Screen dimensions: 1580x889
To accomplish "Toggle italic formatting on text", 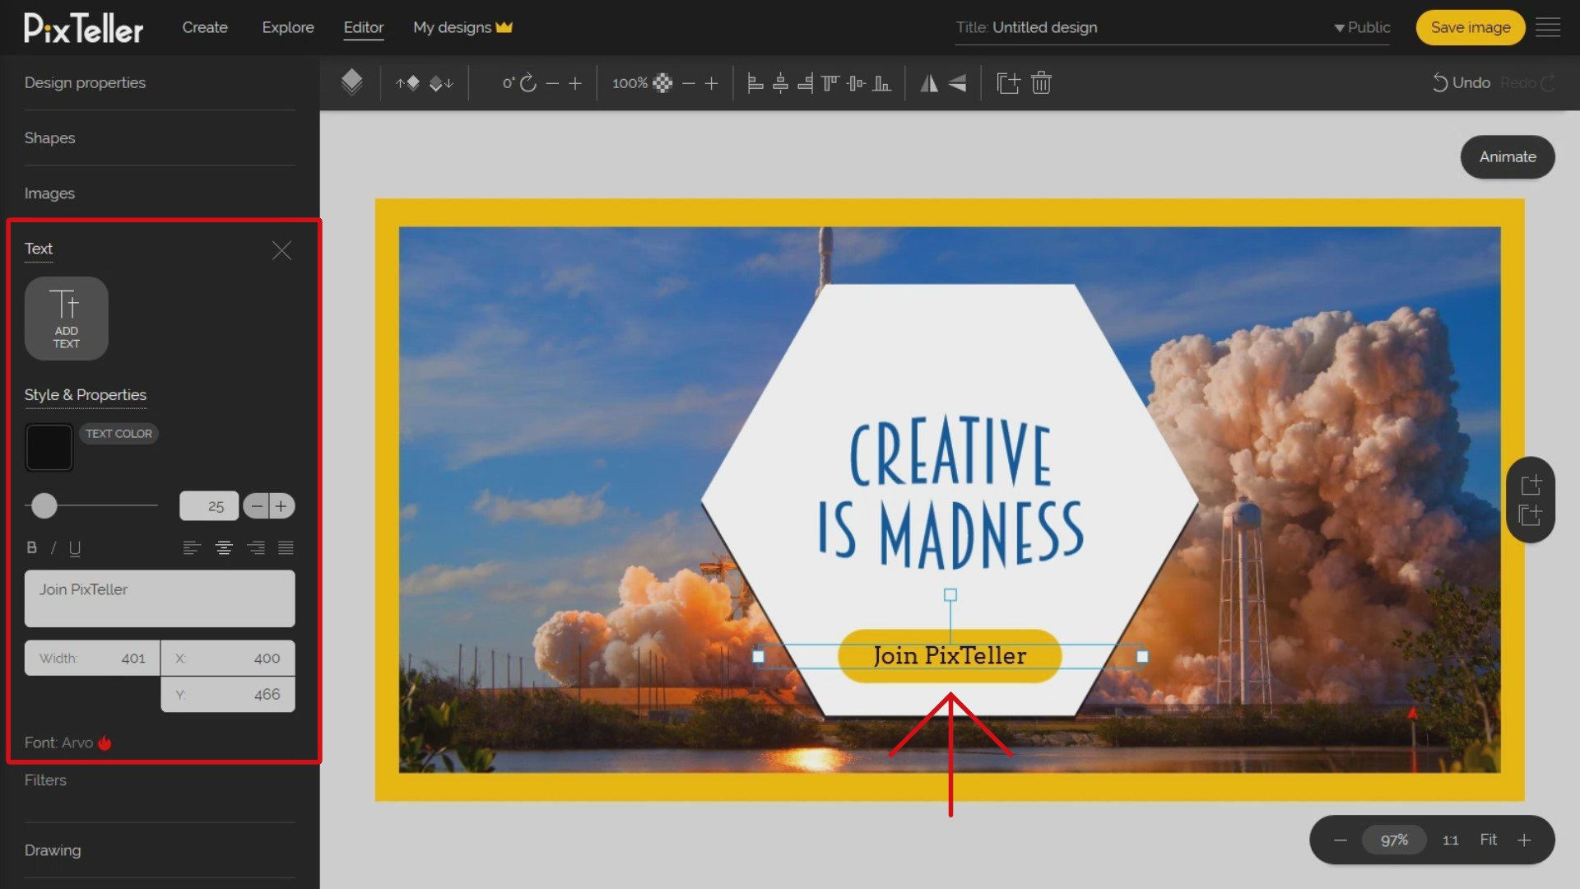I will tap(52, 547).
